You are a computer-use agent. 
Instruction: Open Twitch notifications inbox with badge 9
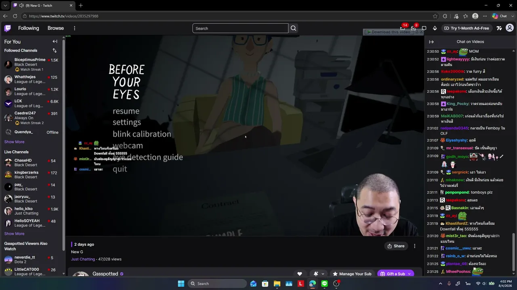[413, 28]
